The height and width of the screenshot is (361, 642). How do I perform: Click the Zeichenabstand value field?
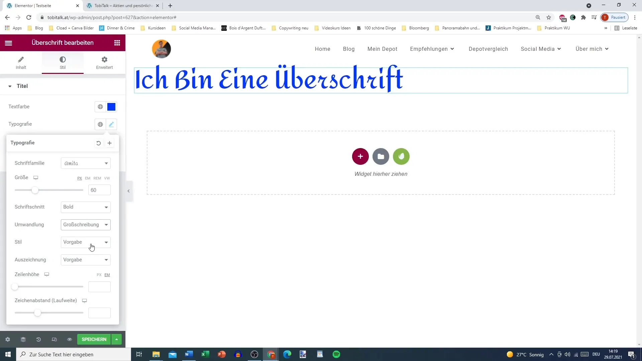tap(99, 313)
